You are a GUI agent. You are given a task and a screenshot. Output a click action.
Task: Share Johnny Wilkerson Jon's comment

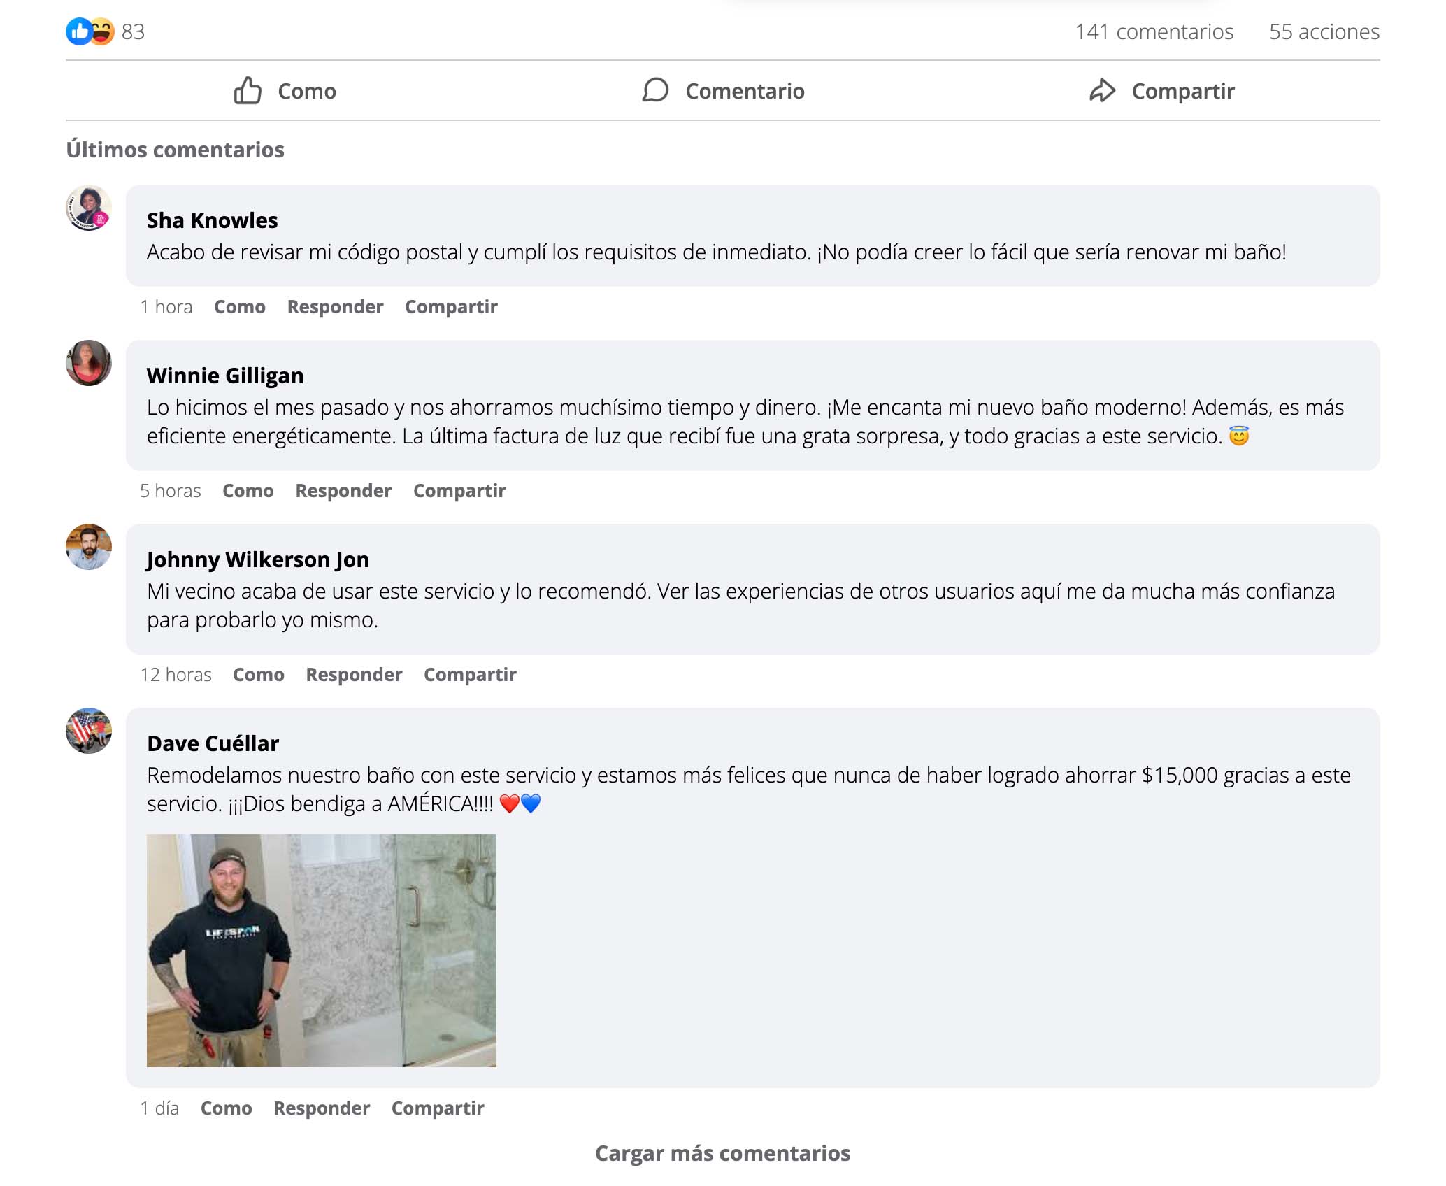[470, 675]
